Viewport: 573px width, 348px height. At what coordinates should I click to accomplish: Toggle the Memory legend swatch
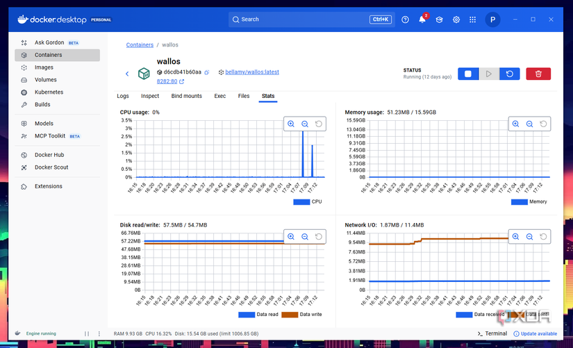coord(520,201)
